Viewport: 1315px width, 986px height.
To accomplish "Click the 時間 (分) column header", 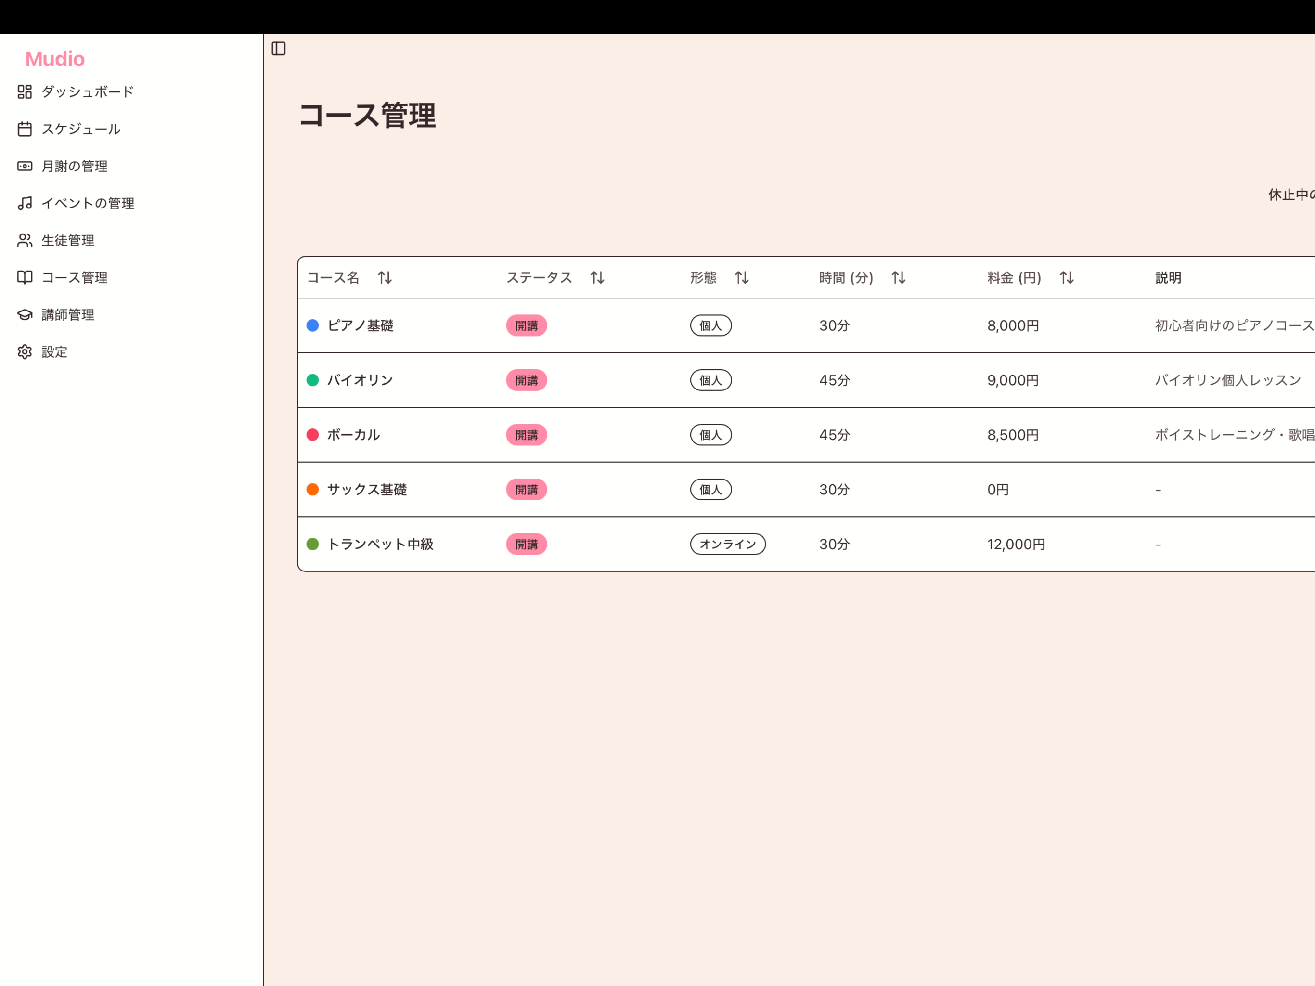I will pos(846,278).
